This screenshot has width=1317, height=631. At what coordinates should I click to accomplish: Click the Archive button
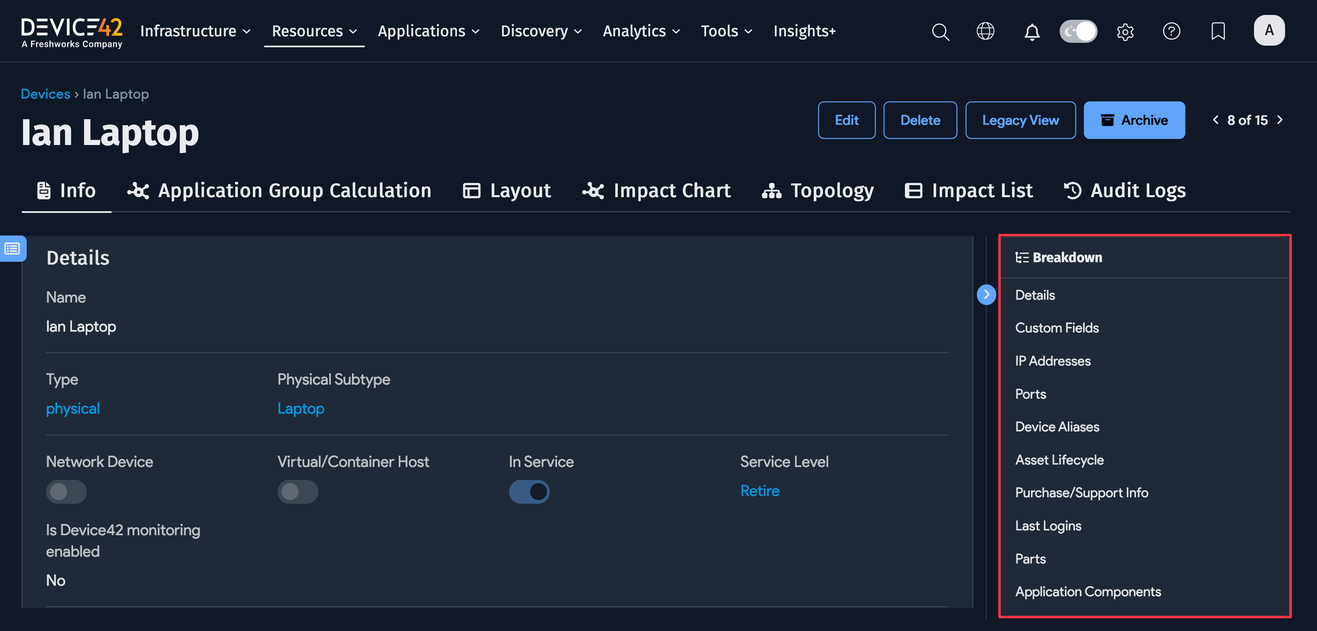[1134, 120]
